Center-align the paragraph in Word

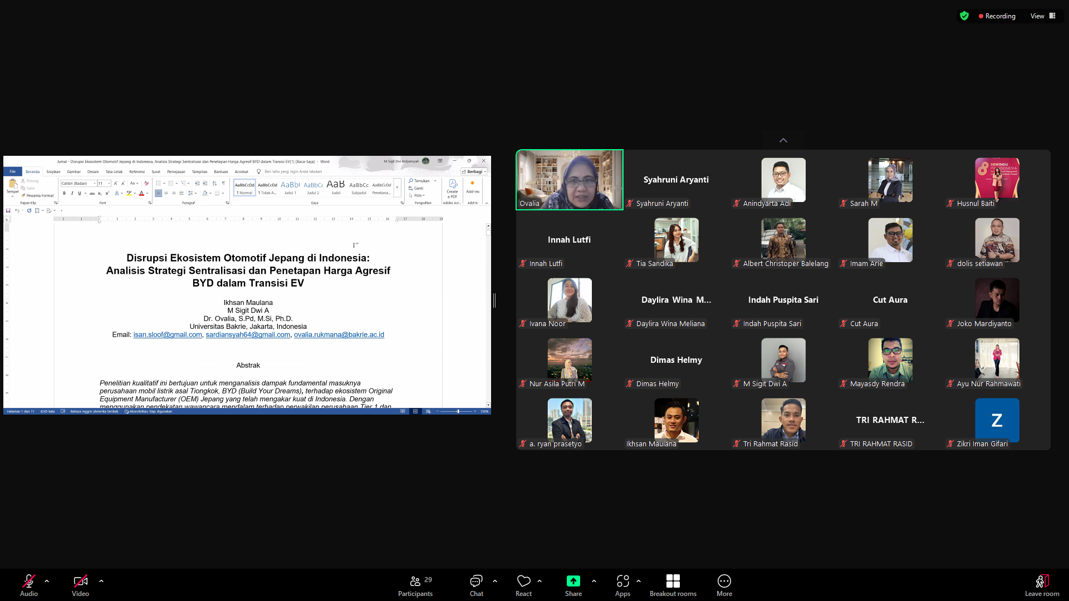click(x=166, y=193)
